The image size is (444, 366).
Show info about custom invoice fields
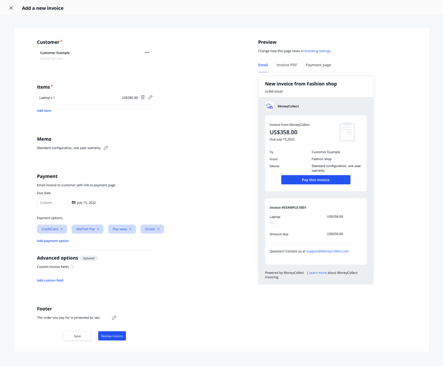pyautogui.click(x=72, y=267)
